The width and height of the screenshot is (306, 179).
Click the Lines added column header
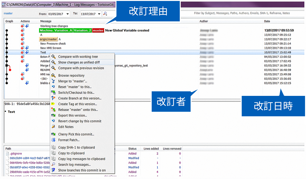click(x=151, y=148)
